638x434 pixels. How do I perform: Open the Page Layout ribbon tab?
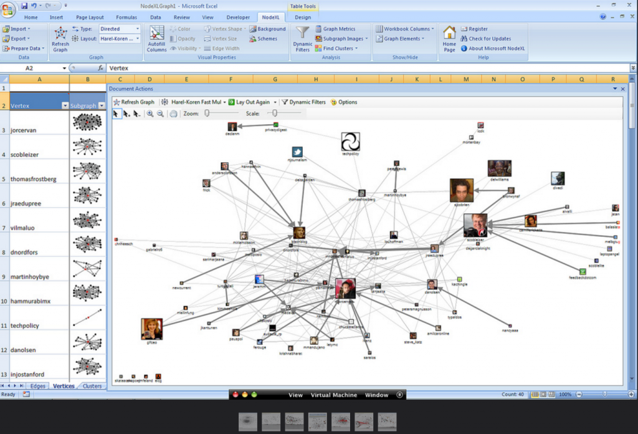(90, 17)
